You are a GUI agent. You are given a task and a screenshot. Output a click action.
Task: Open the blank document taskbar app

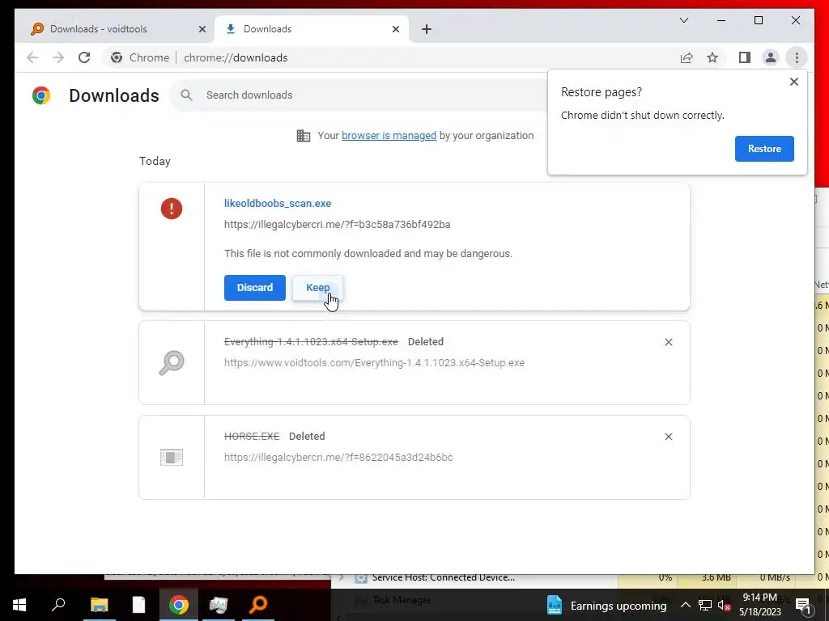click(138, 605)
